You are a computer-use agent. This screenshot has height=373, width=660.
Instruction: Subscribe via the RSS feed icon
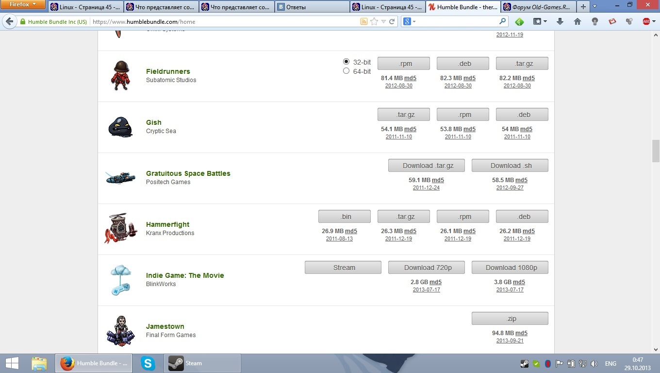click(x=363, y=21)
